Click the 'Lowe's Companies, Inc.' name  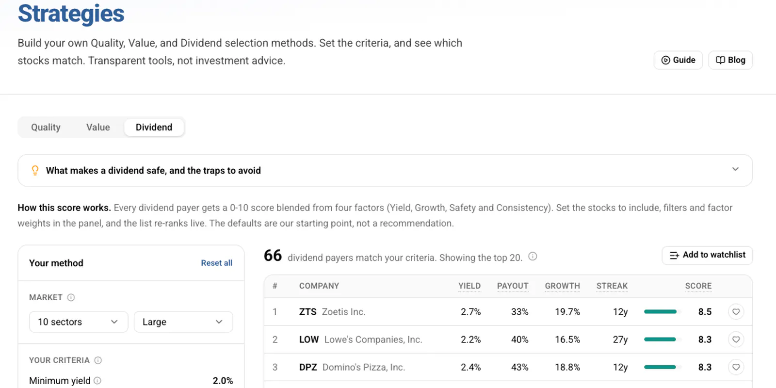pos(373,339)
